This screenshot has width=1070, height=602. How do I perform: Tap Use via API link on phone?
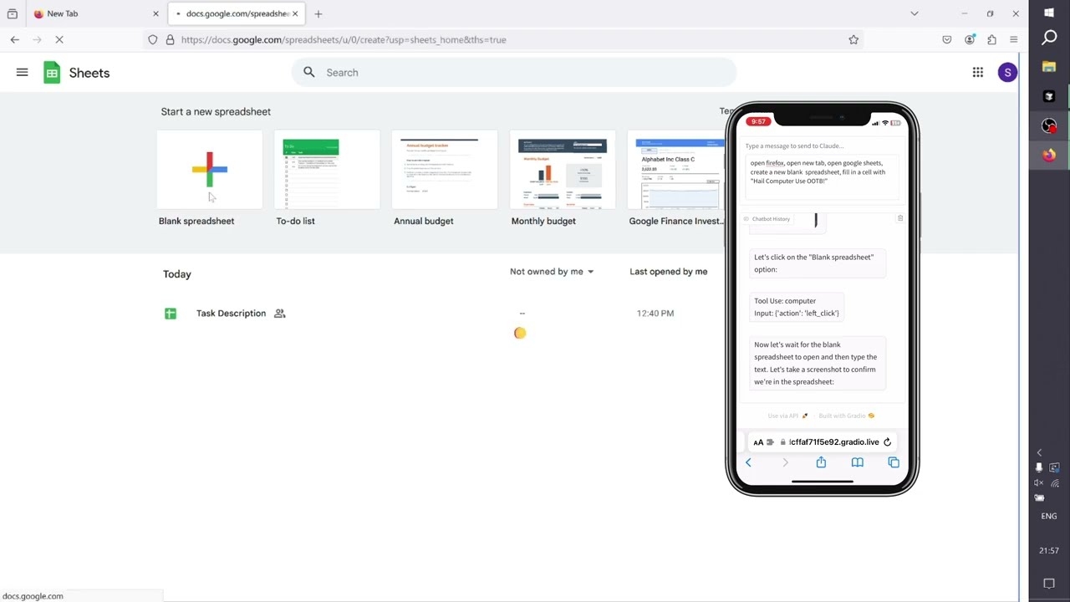click(x=787, y=416)
